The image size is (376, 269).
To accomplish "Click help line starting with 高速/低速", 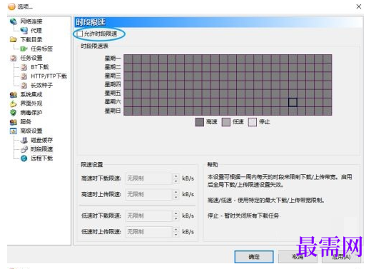I will pos(266,201).
